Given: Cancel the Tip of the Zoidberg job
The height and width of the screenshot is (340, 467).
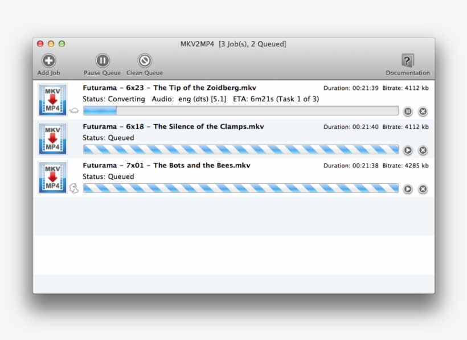Looking at the screenshot, I should [x=423, y=112].
